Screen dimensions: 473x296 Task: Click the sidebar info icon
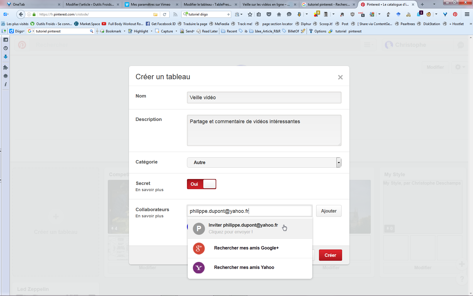coord(6,84)
